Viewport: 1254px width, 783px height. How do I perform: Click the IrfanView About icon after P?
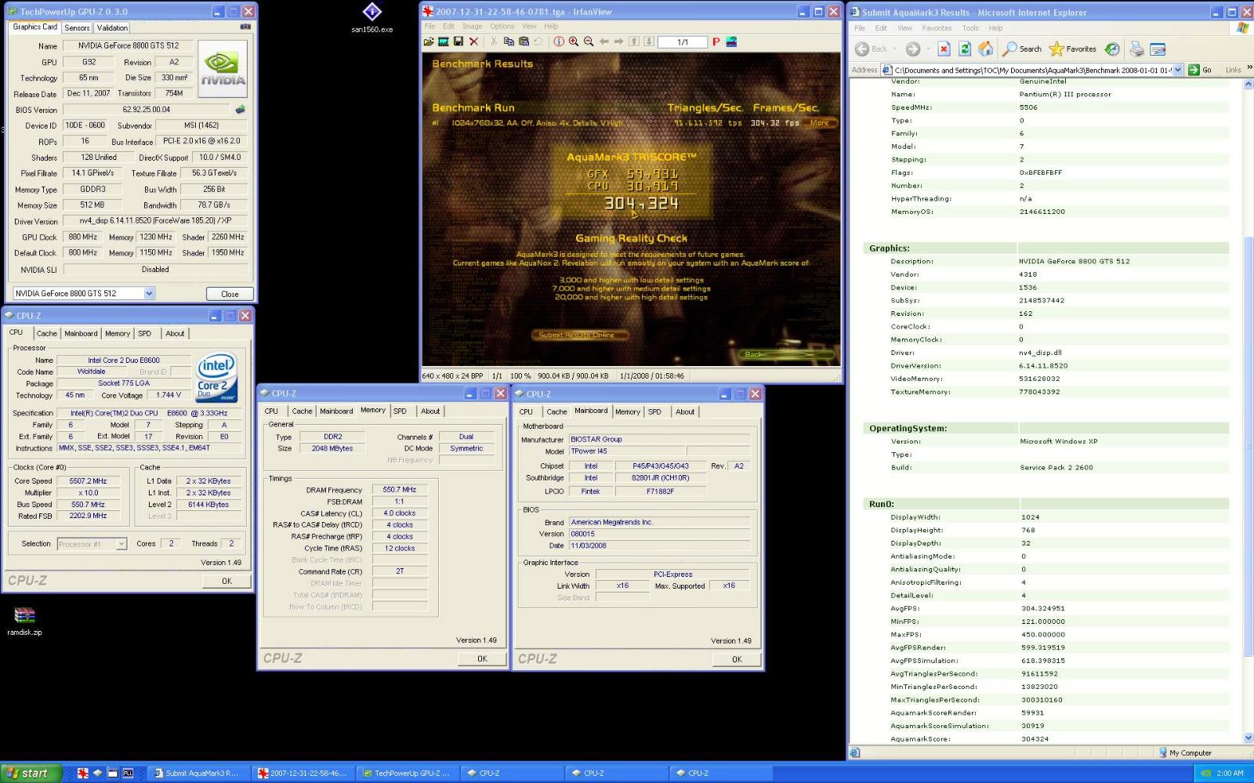point(731,42)
